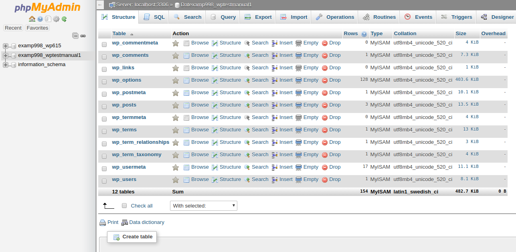Click the Create table icon
Image resolution: width=516 pixels, height=252 pixels.
pyautogui.click(x=117, y=237)
